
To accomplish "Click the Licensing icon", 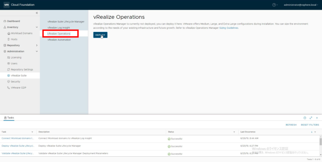I will click(x=9, y=57).
